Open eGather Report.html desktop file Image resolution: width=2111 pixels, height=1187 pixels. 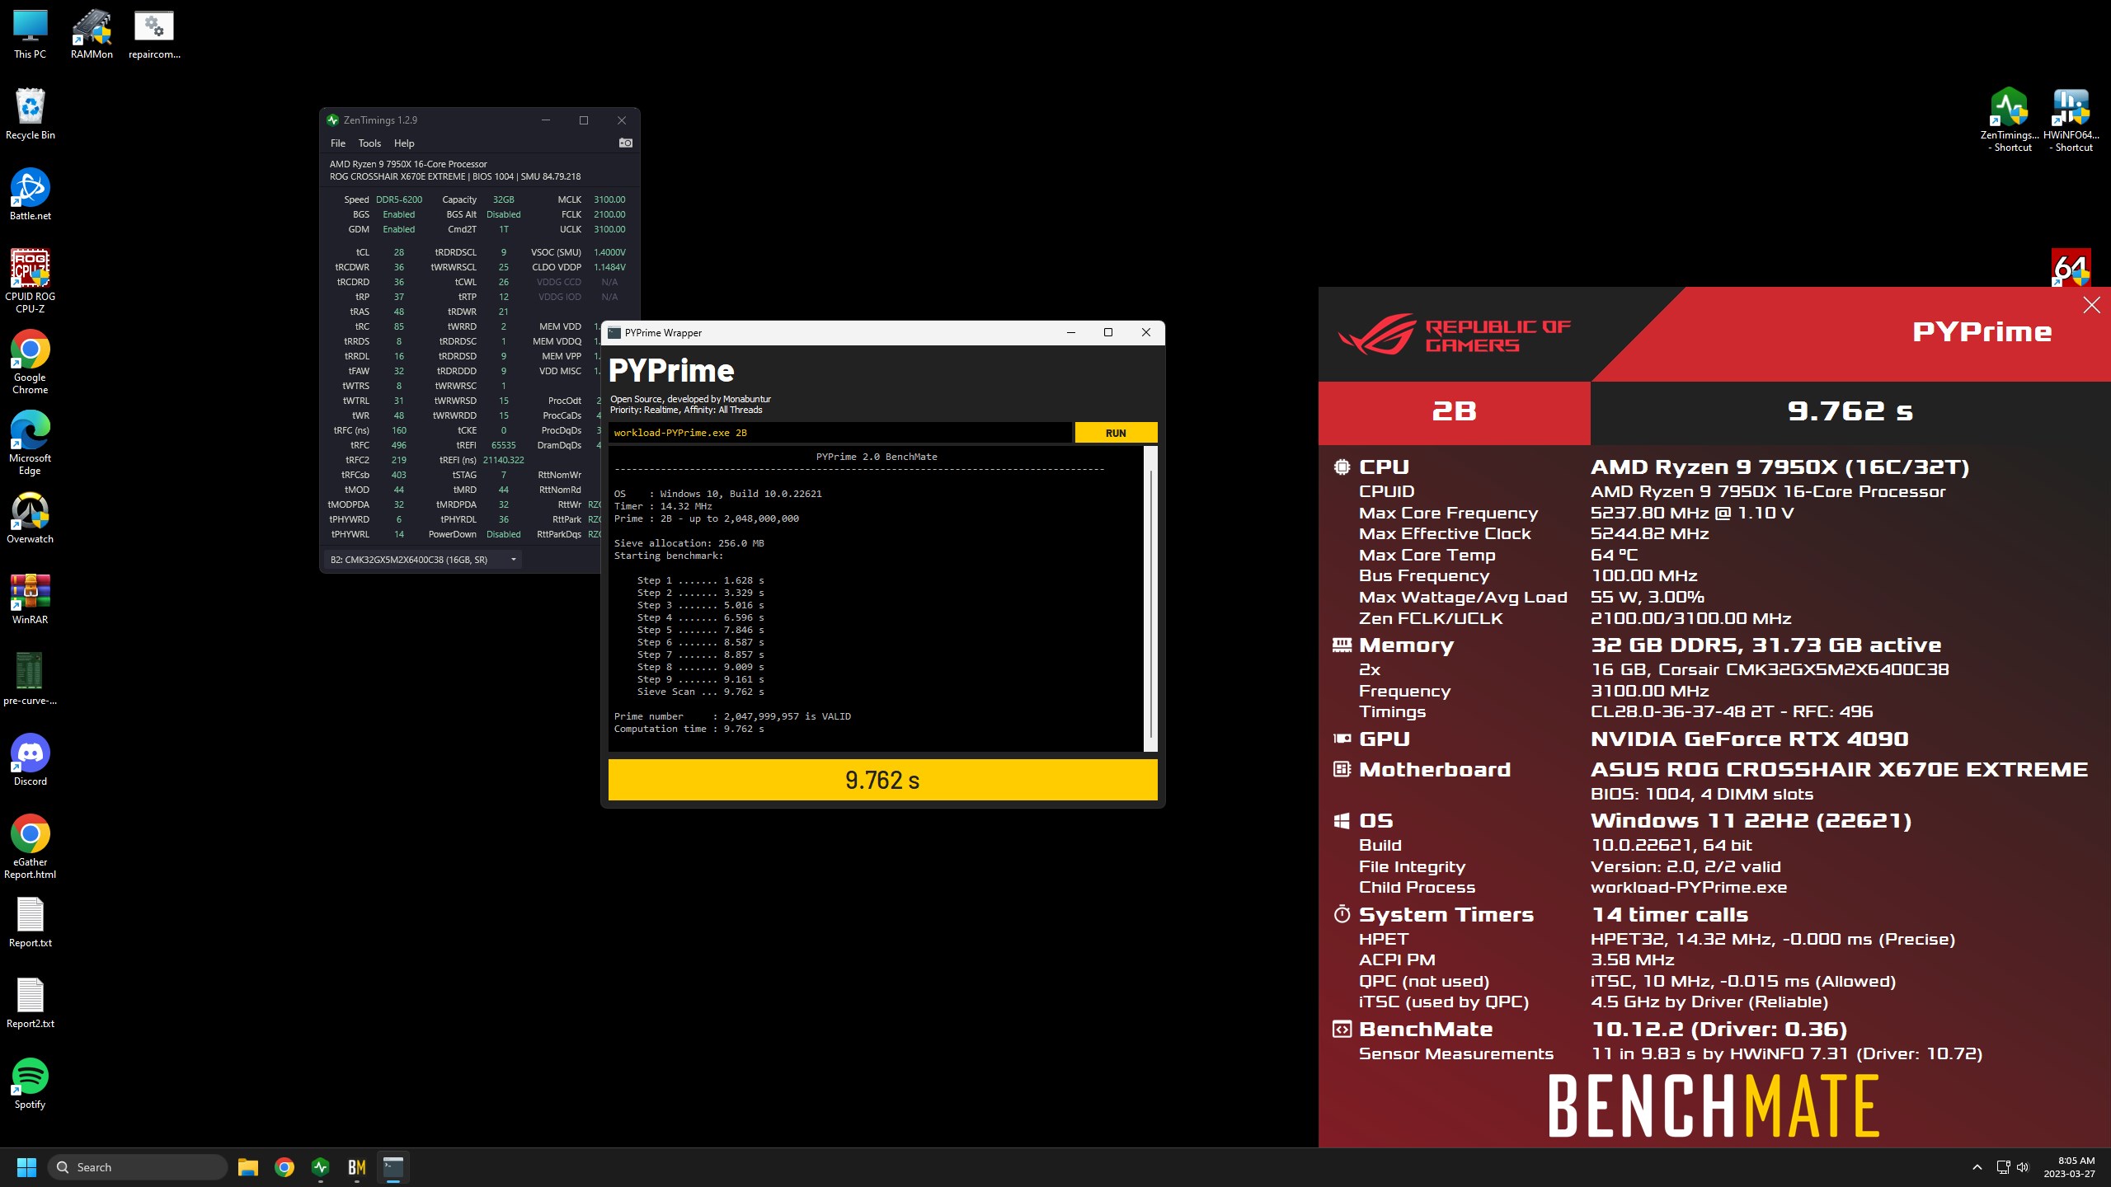click(30, 847)
